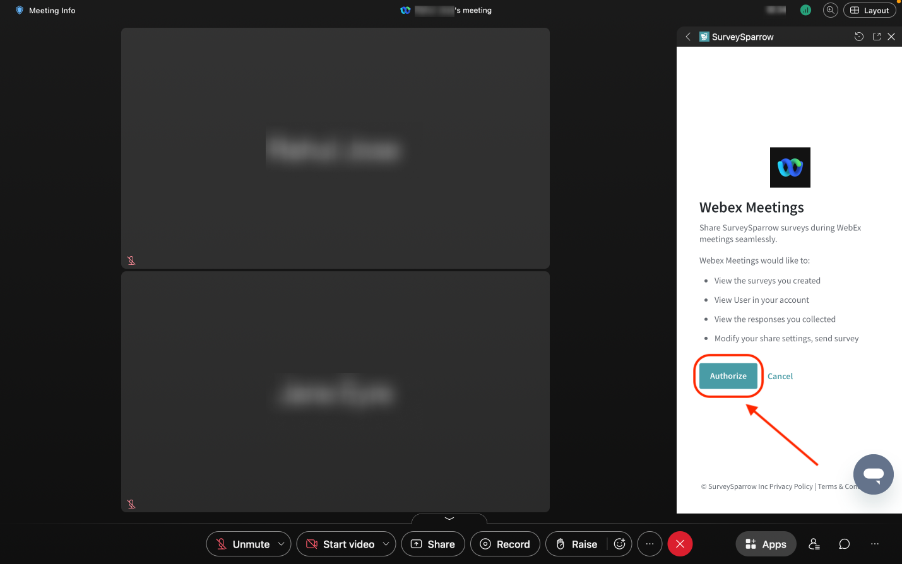Click the Cancel link beside Authorize
The image size is (902, 564).
coord(780,376)
